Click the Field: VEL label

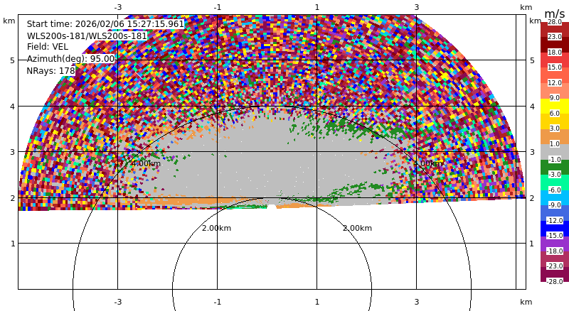pos(48,47)
